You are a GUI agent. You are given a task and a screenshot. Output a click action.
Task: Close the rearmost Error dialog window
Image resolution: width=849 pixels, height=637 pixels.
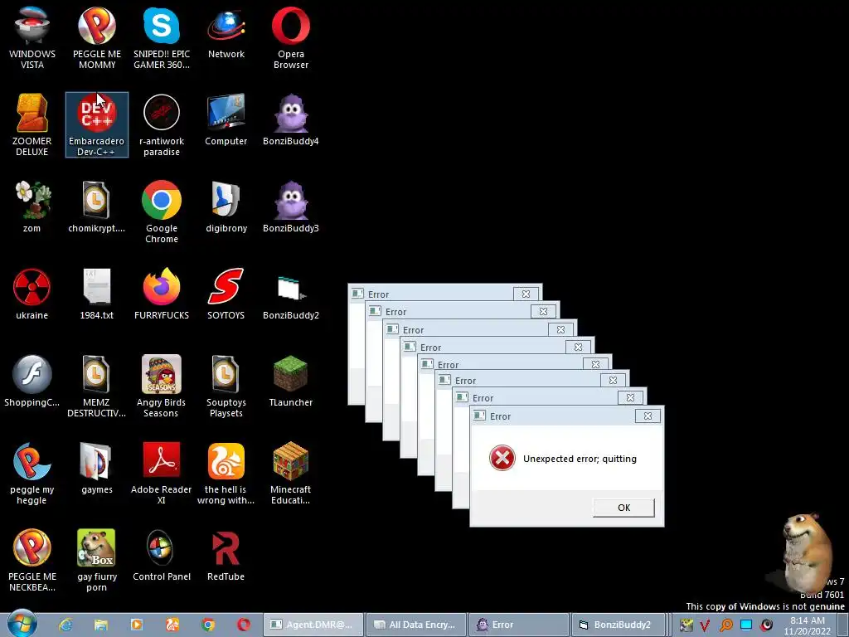coord(526,294)
